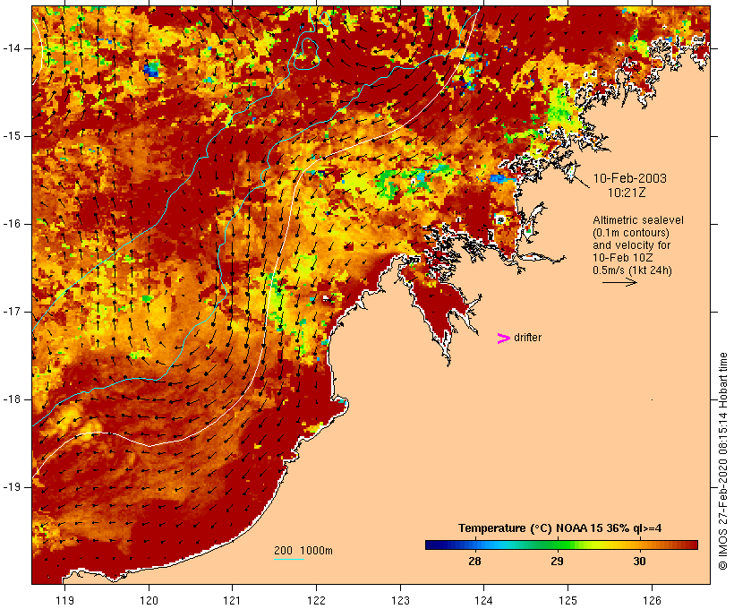Click the longitude axis label '125'
734x609 pixels.
click(568, 600)
